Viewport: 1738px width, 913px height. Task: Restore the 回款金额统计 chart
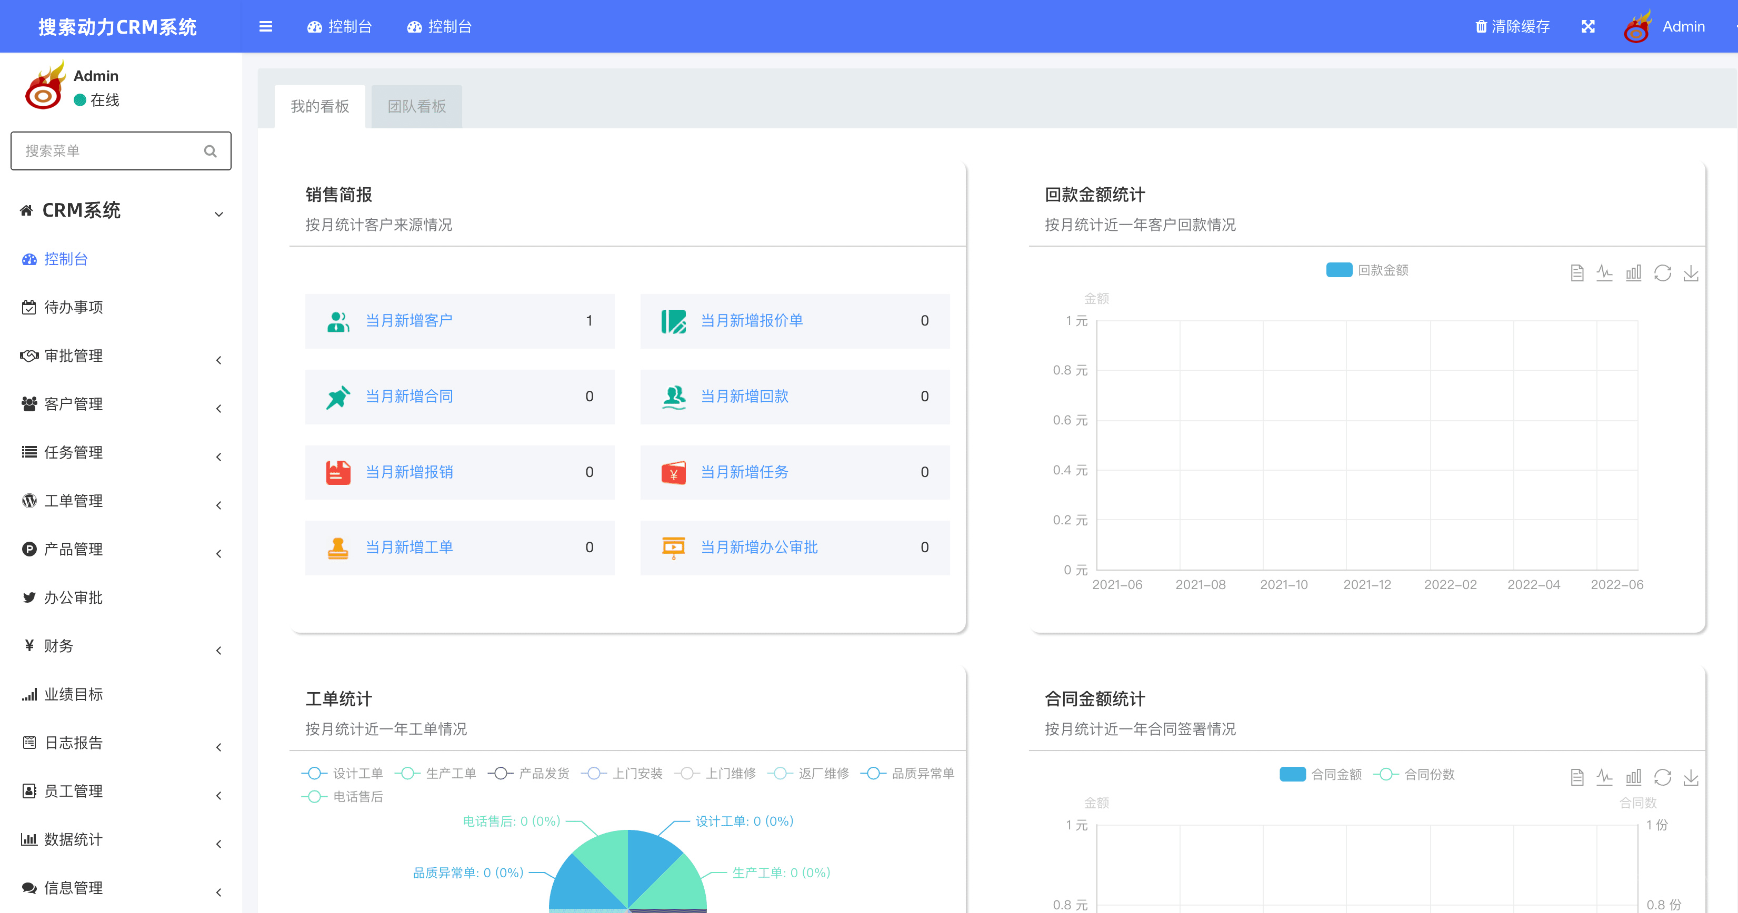[1662, 272]
